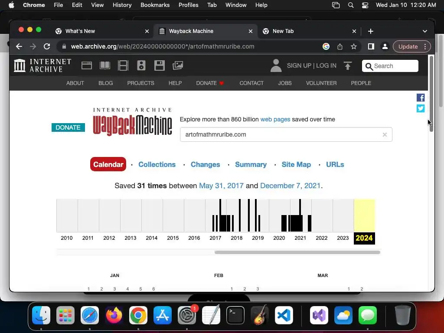Switch to What's New tab

click(102, 31)
